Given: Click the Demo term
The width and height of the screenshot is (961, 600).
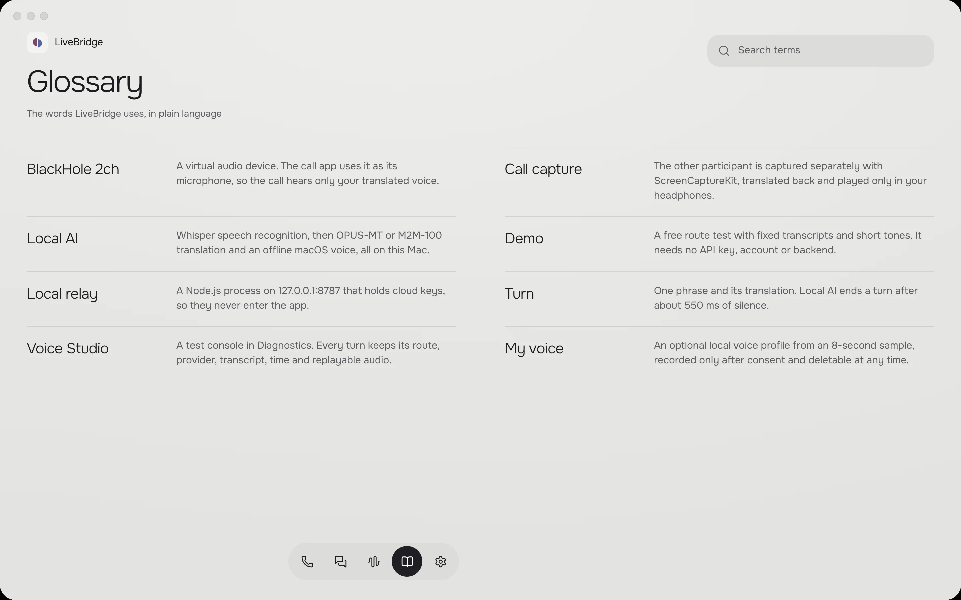Looking at the screenshot, I should (x=524, y=238).
